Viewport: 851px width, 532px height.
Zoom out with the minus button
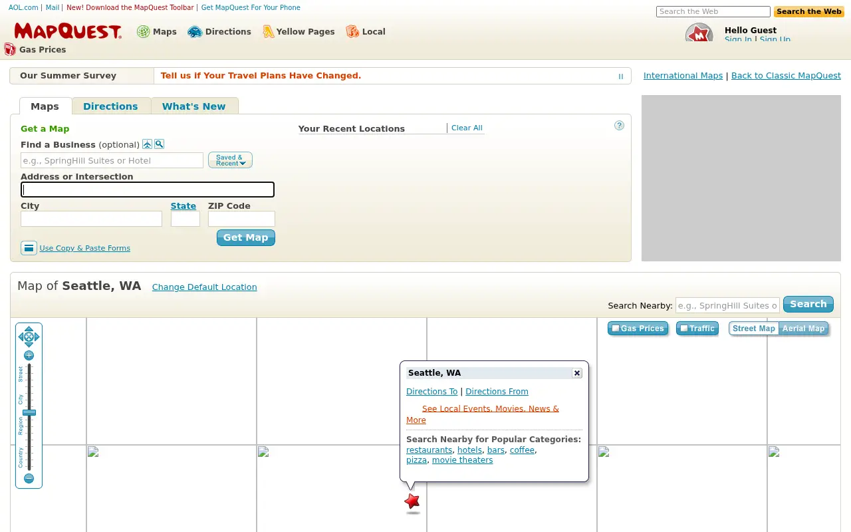coord(29,478)
